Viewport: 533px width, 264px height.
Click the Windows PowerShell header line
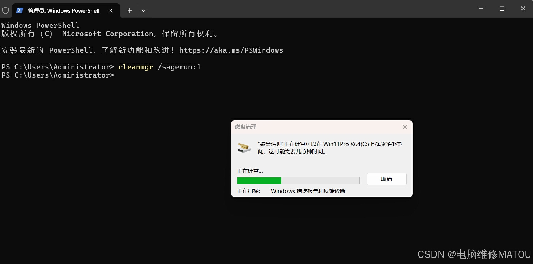pos(40,25)
